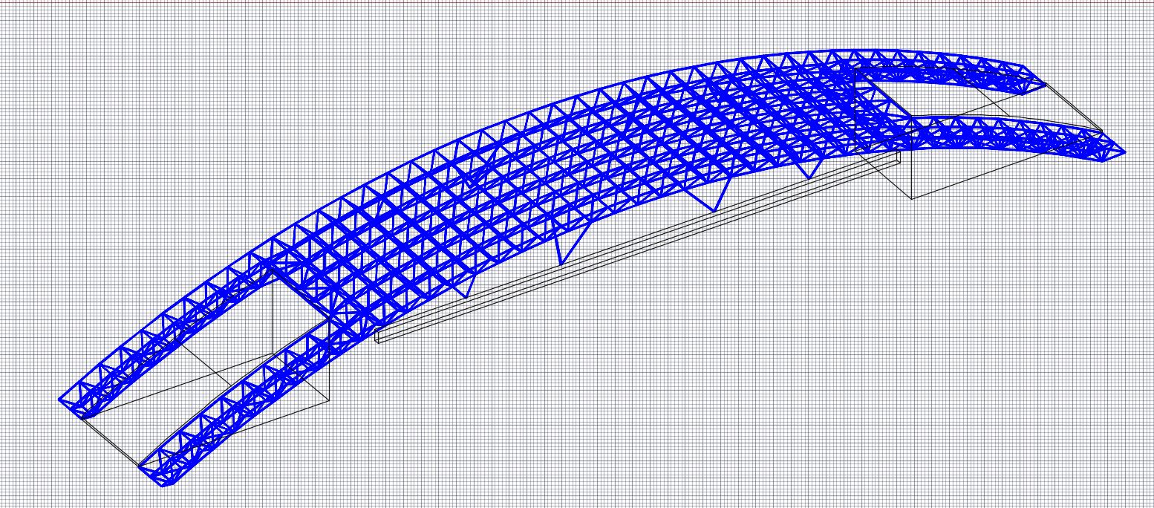Click the right end of the long black beam
This screenshot has width=1154, height=508.
pos(899,157)
